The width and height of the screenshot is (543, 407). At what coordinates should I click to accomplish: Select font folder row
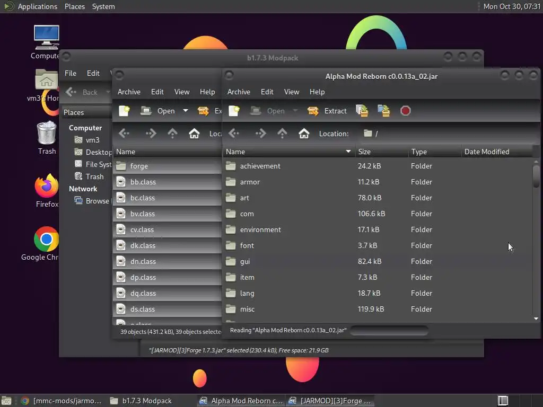(378, 246)
